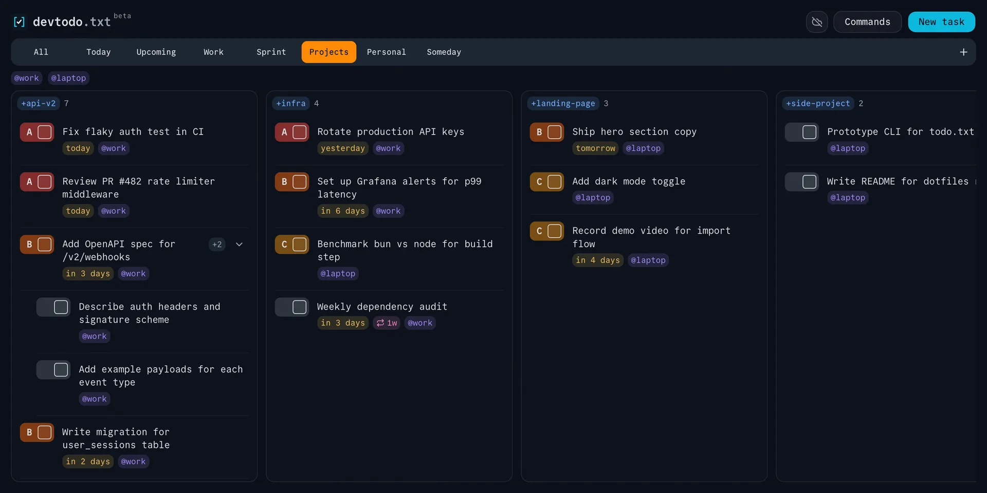Click the devtodo.txt checkmark logo icon
Image resolution: width=987 pixels, height=493 pixels.
[19, 22]
